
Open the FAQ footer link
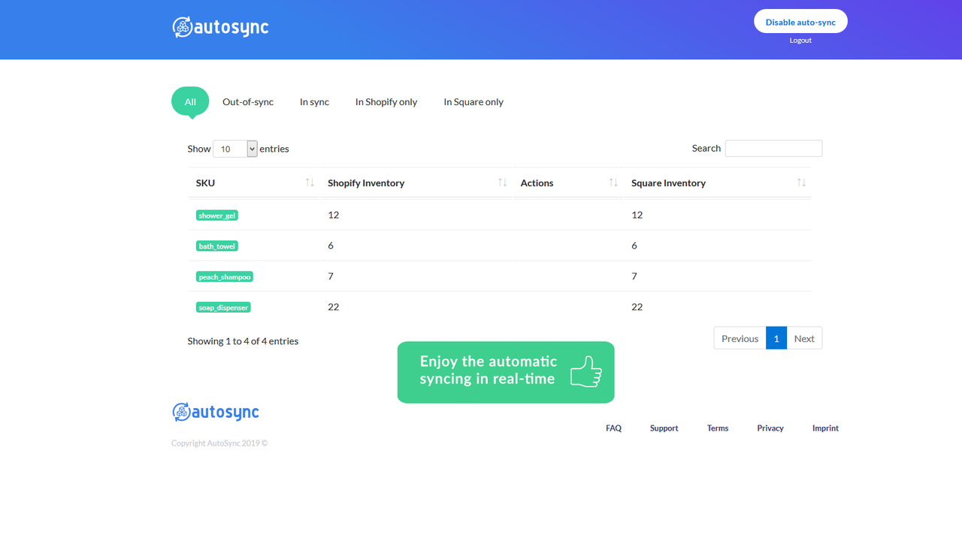[x=613, y=428]
